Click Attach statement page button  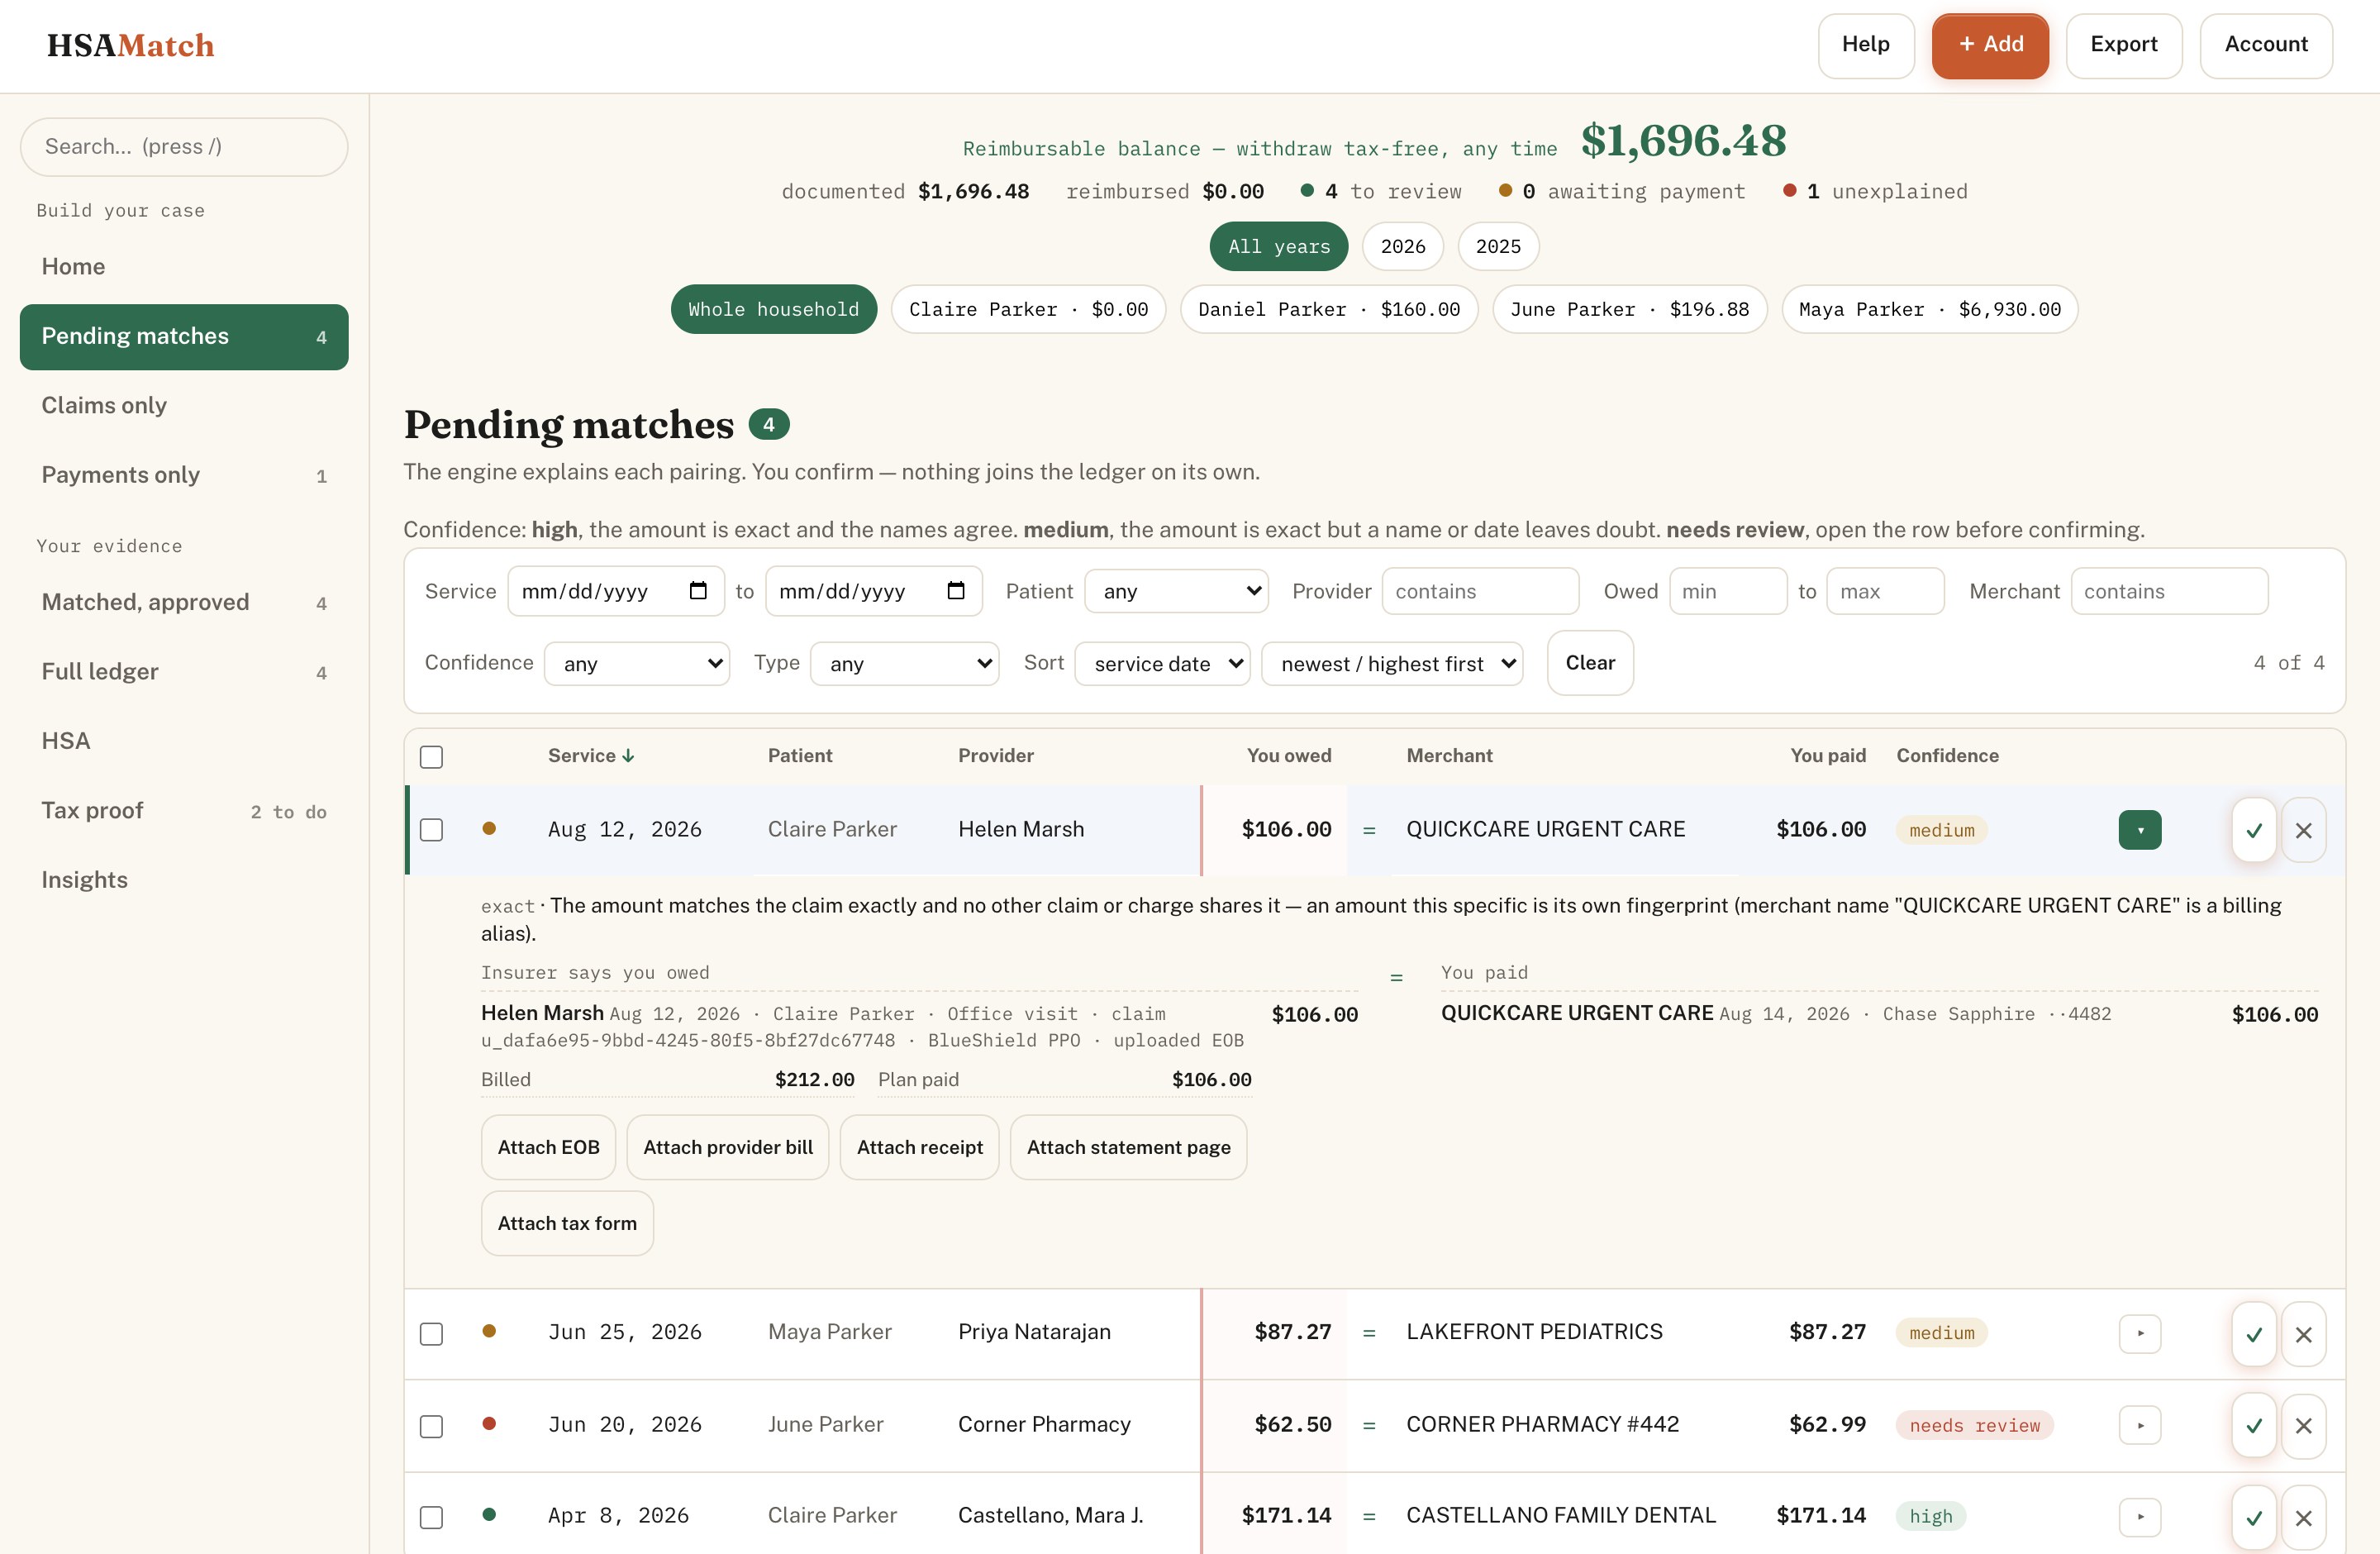pyautogui.click(x=1128, y=1148)
